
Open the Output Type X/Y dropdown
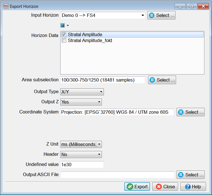82,92
